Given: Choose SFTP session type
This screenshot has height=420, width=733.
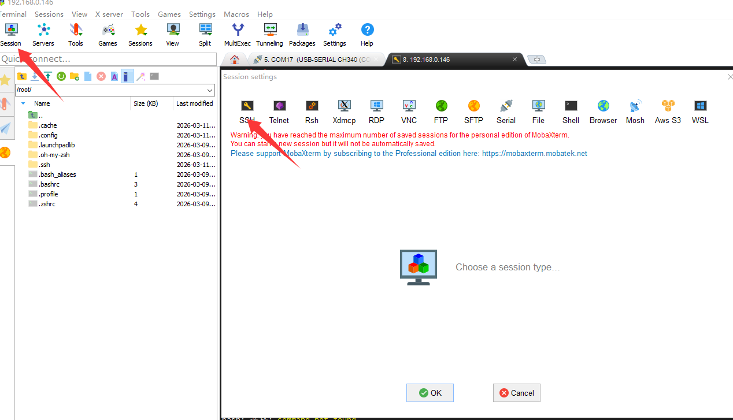Looking at the screenshot, I should (x=473, y=112).
